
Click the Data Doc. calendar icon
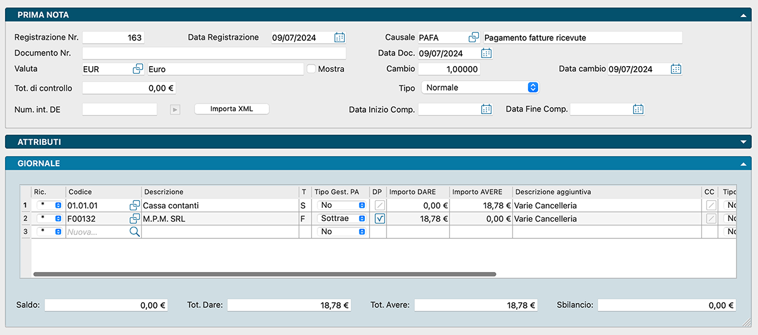coord(486,54)
